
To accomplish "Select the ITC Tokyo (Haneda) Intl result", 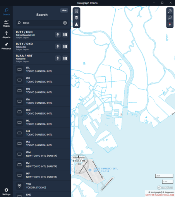I will [x=41, y=91].
